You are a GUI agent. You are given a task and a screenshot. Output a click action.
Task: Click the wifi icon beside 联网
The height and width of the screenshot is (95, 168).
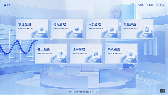coord(147,5)
